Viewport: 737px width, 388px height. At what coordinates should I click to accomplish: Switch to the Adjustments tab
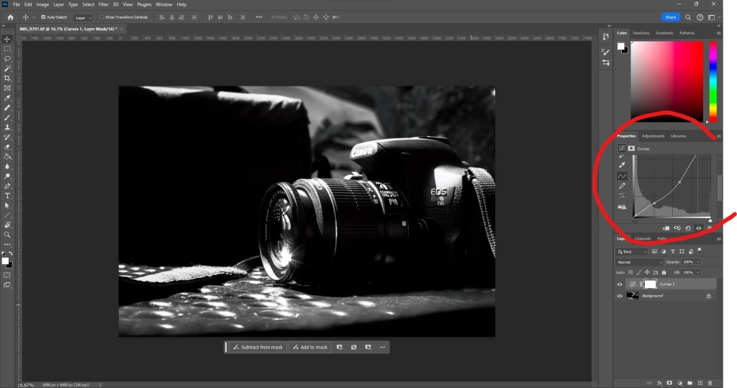pyautogui.click(x=653, y=136)
